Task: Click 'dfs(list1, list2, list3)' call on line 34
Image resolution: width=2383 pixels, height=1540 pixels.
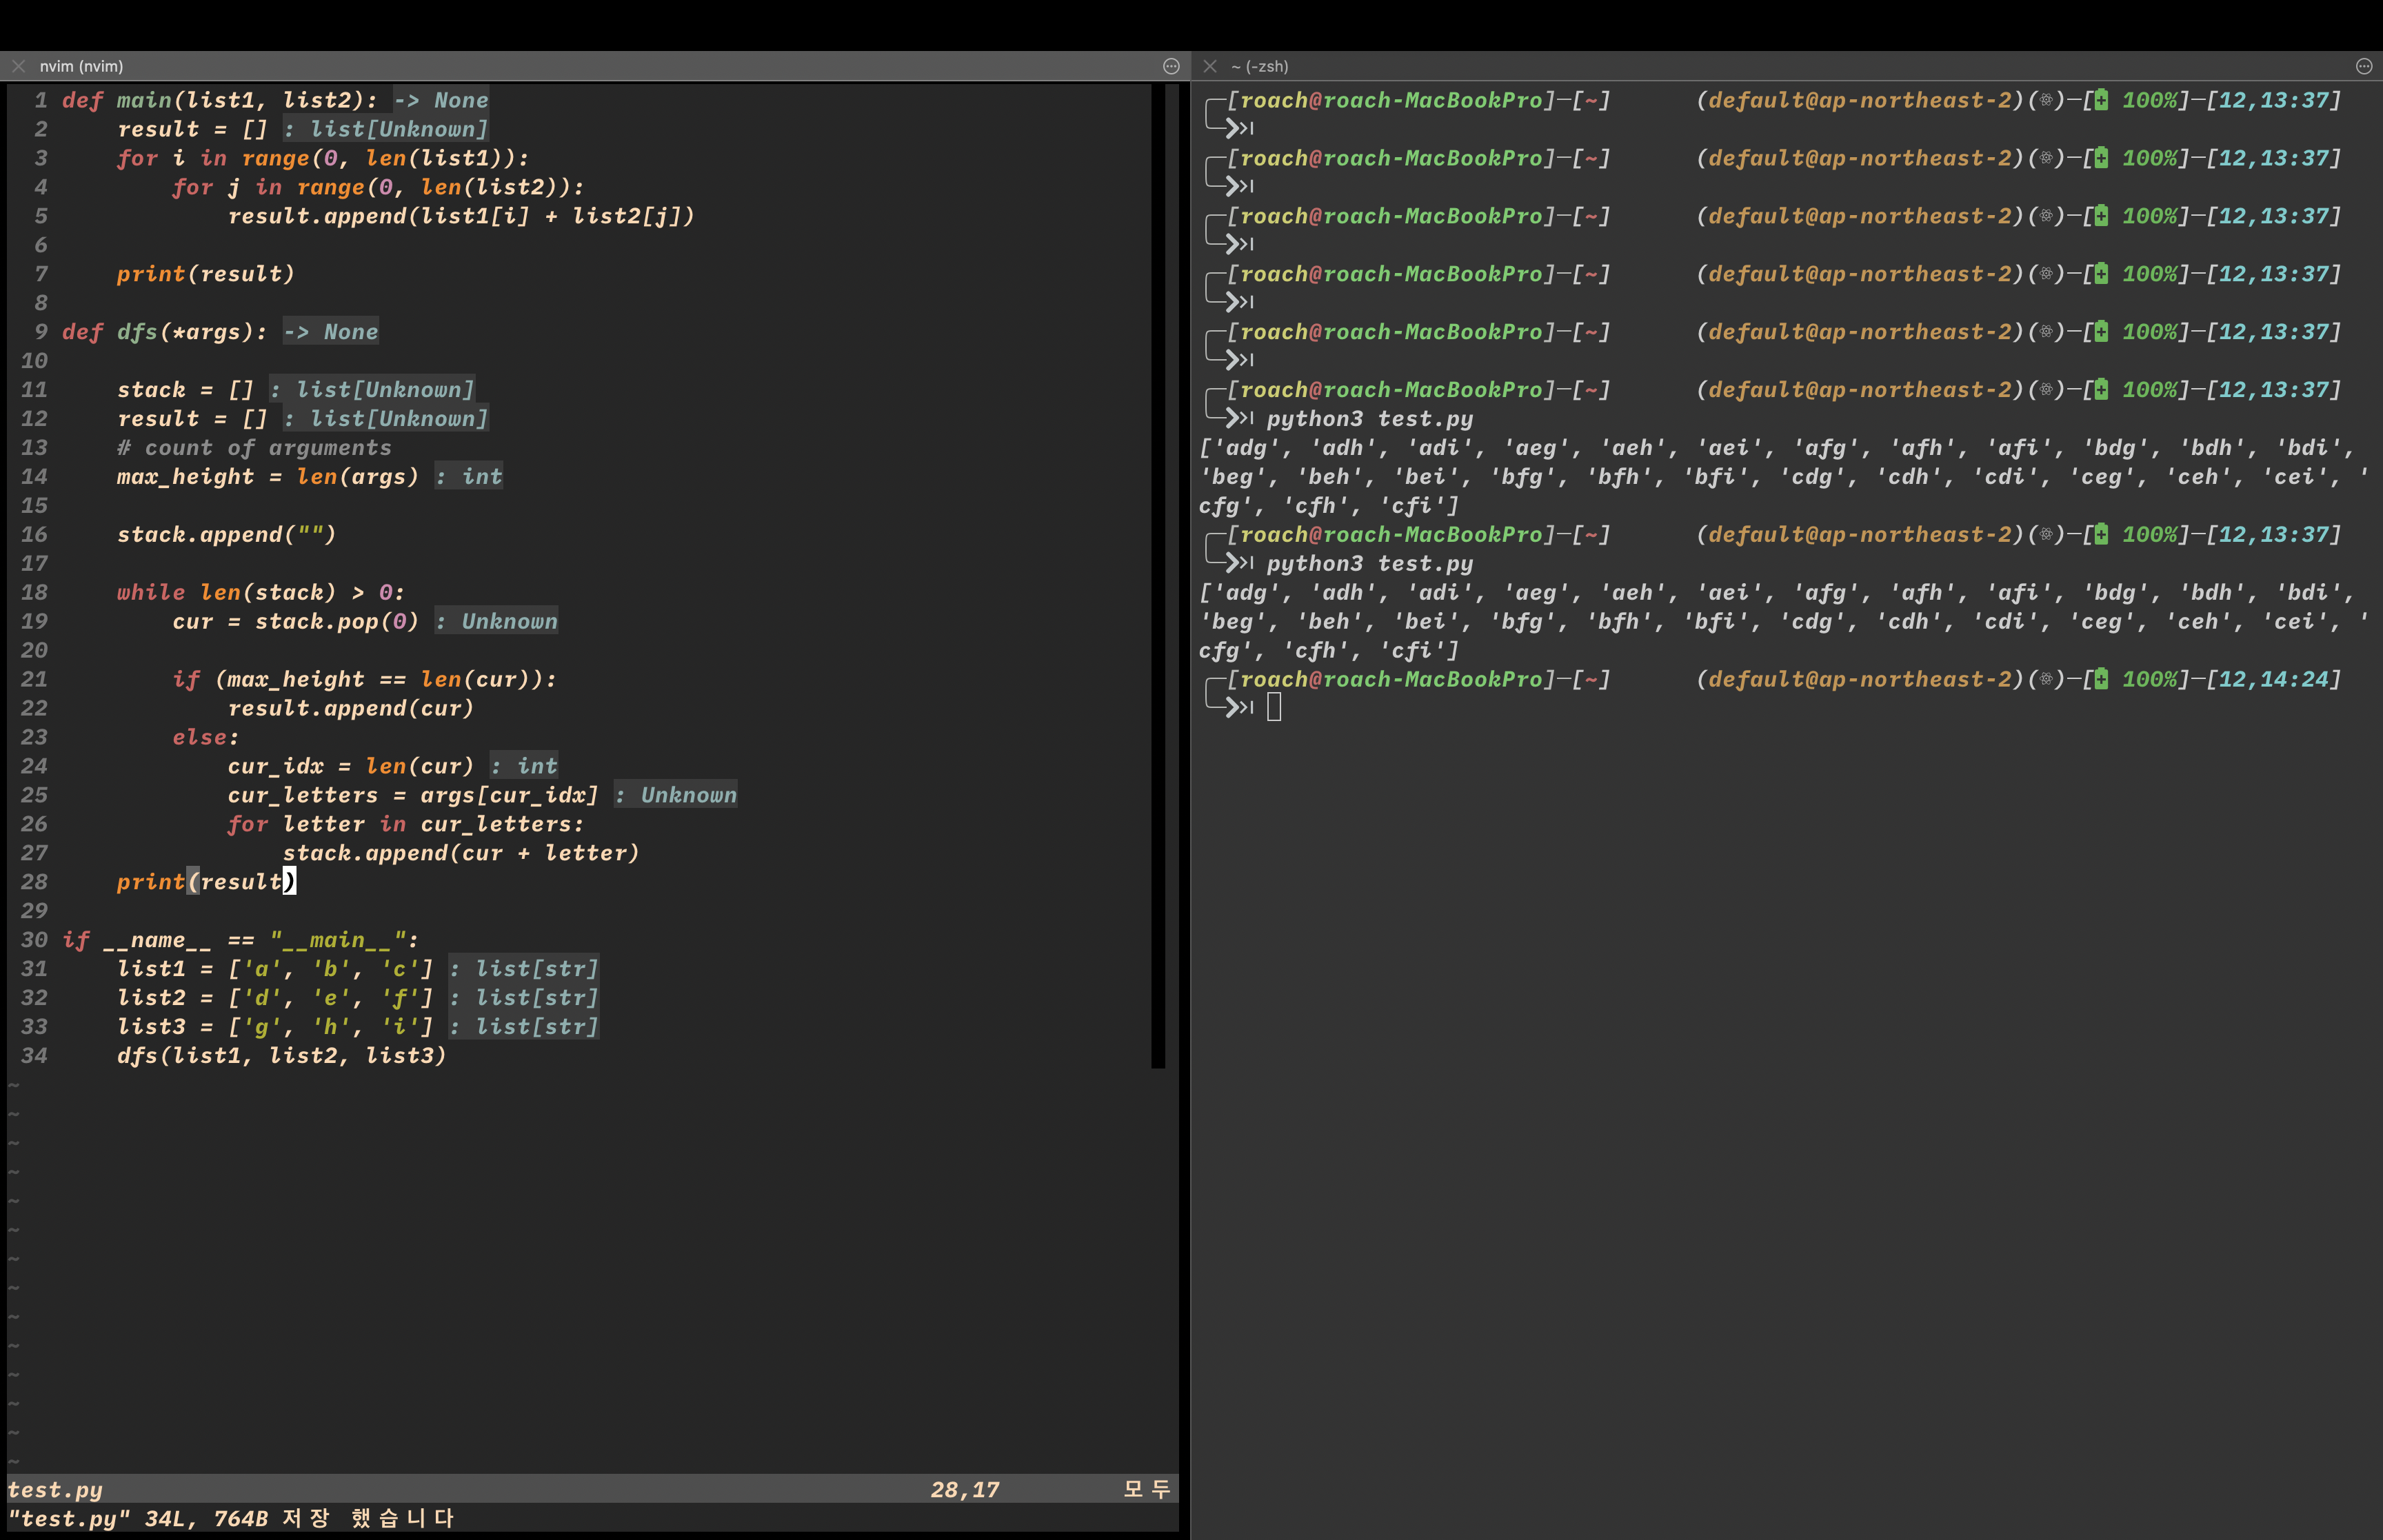Action: [x=281, y=1056]
